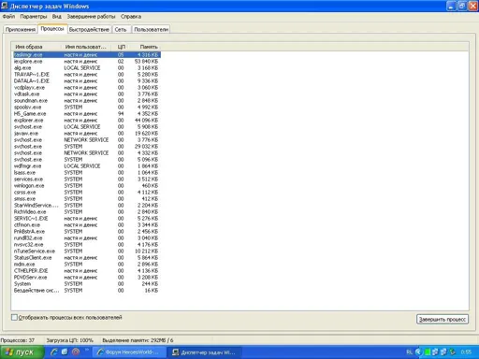Click the Task Manager title bar icon

5,6
